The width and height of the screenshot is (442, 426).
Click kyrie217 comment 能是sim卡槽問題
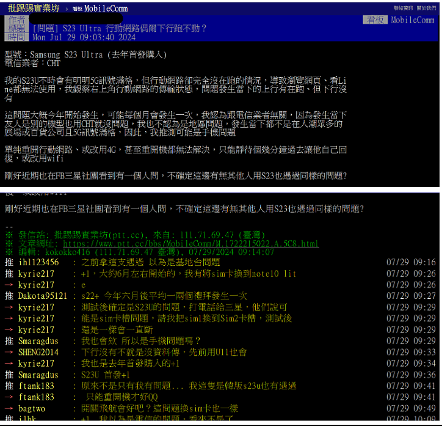(187, 318)
